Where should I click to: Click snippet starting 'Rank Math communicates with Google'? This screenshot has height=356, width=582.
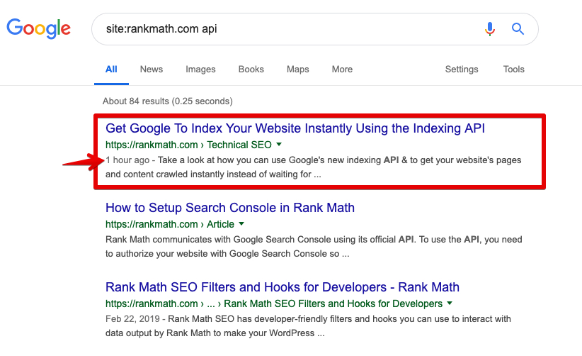point(314,246)
